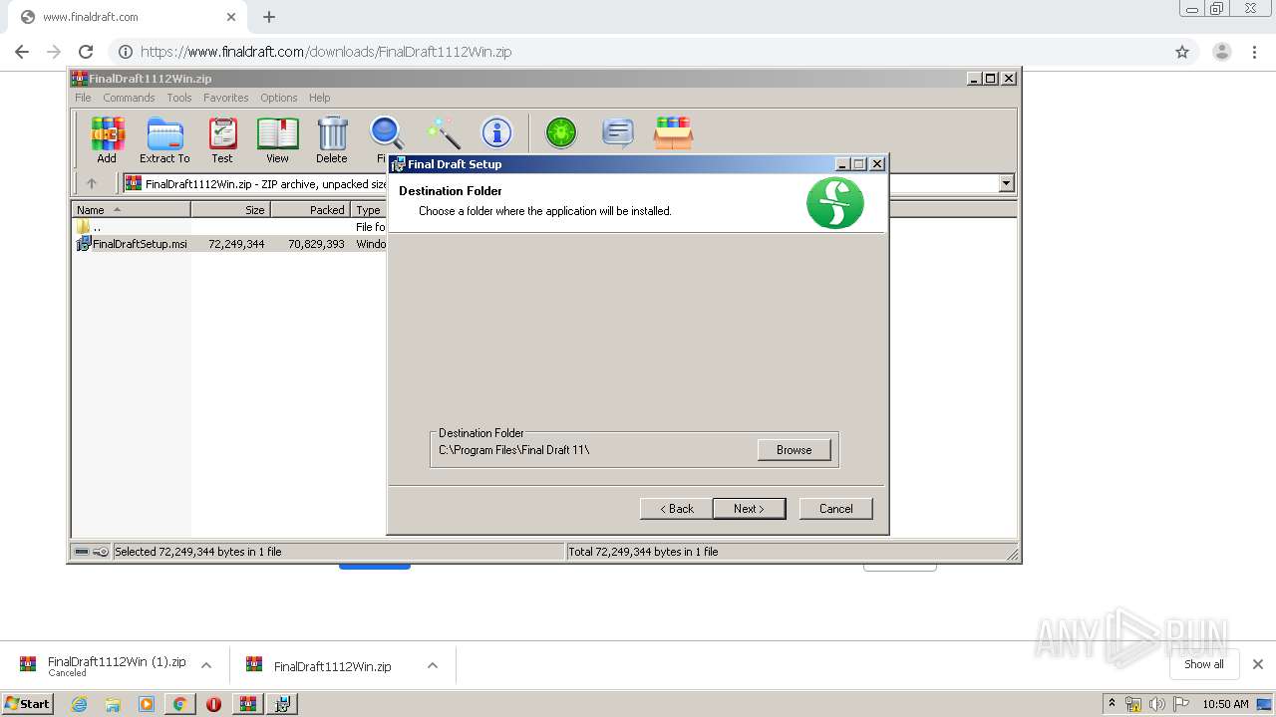Open the Favorites menu
1276x717 pixels.
[x=226, y=98]
